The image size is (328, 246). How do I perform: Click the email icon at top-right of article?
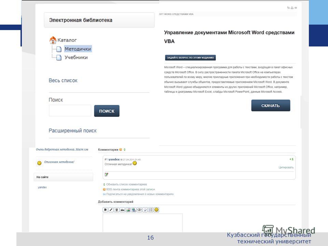tap(296, 8)
